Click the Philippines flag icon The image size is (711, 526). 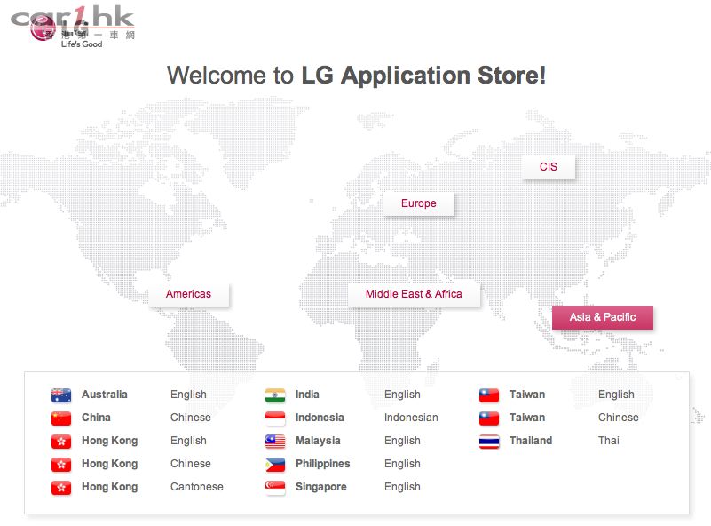click(275, 465)
